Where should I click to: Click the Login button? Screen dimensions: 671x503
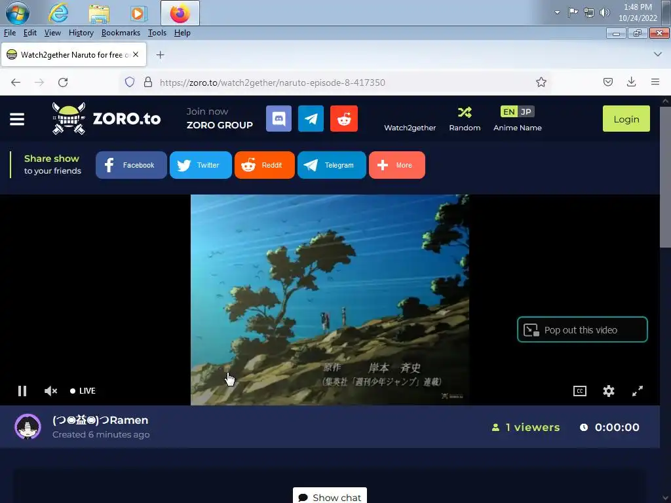pos(626,119)
